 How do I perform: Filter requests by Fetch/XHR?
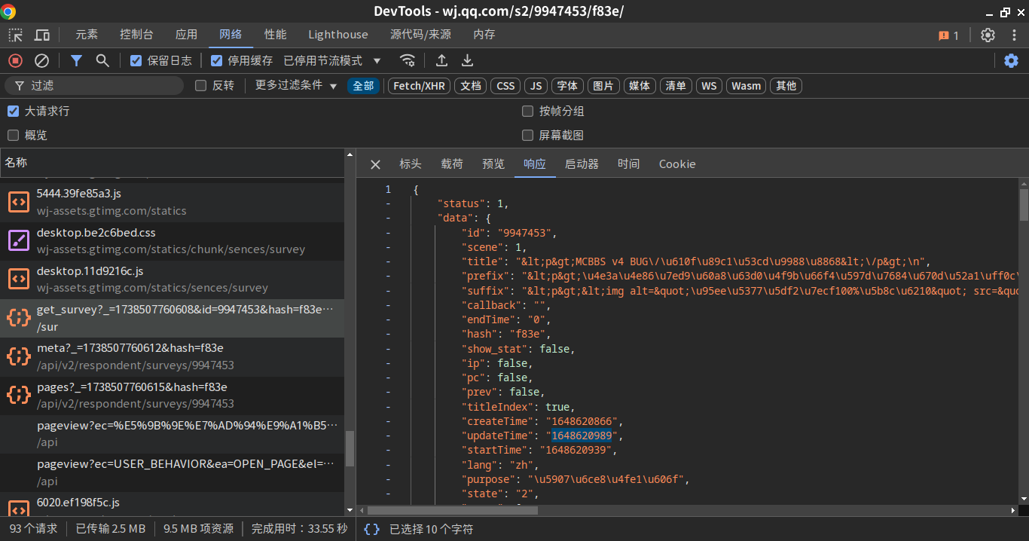click(419, 86)
